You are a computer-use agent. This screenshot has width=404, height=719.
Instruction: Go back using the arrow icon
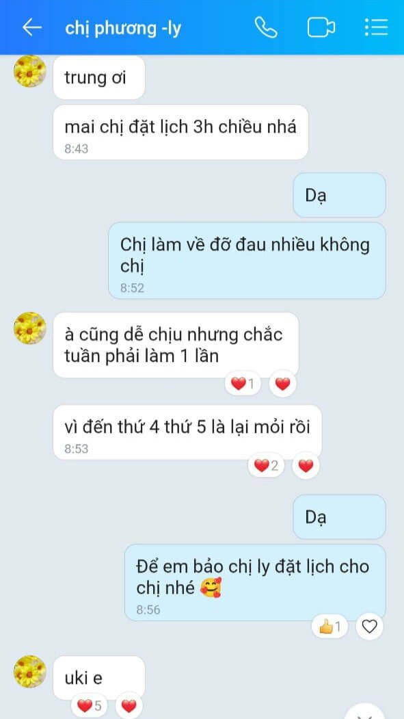[32, 28]
